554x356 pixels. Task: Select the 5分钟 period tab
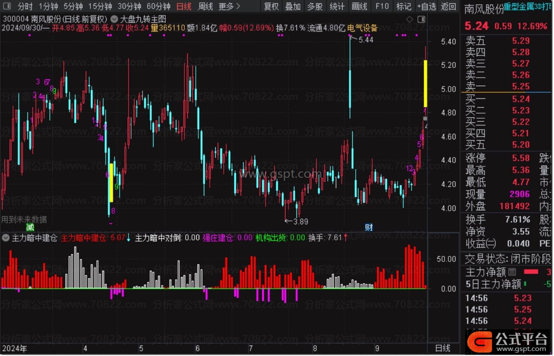pos(74,6)
